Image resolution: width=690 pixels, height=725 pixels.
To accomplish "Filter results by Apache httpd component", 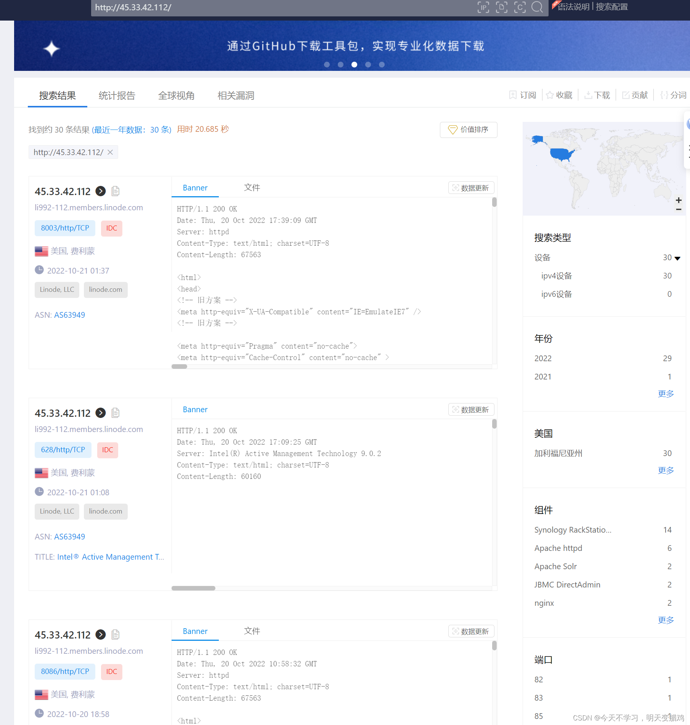I will pos(558,548).
